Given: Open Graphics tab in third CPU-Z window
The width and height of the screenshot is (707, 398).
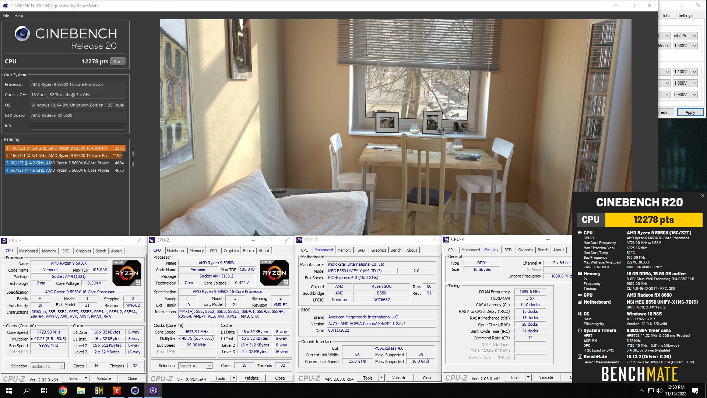Looking at the screenshot, I should tap(379, 250).
